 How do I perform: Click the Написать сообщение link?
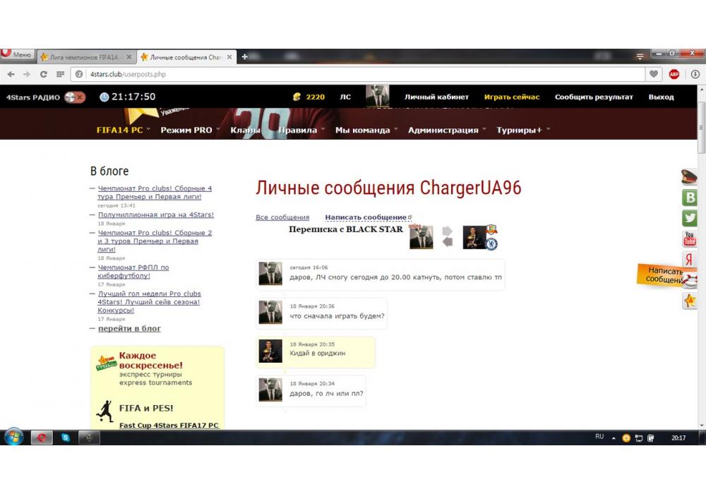pos(366,217)
